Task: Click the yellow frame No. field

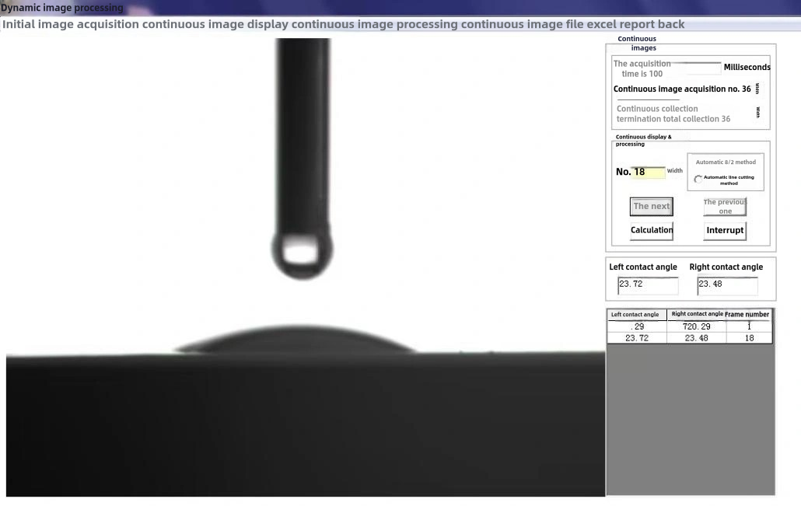Action: pos(649,172)
